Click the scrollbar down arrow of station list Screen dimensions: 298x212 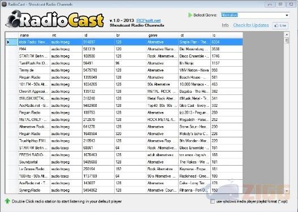coord(287,191)
